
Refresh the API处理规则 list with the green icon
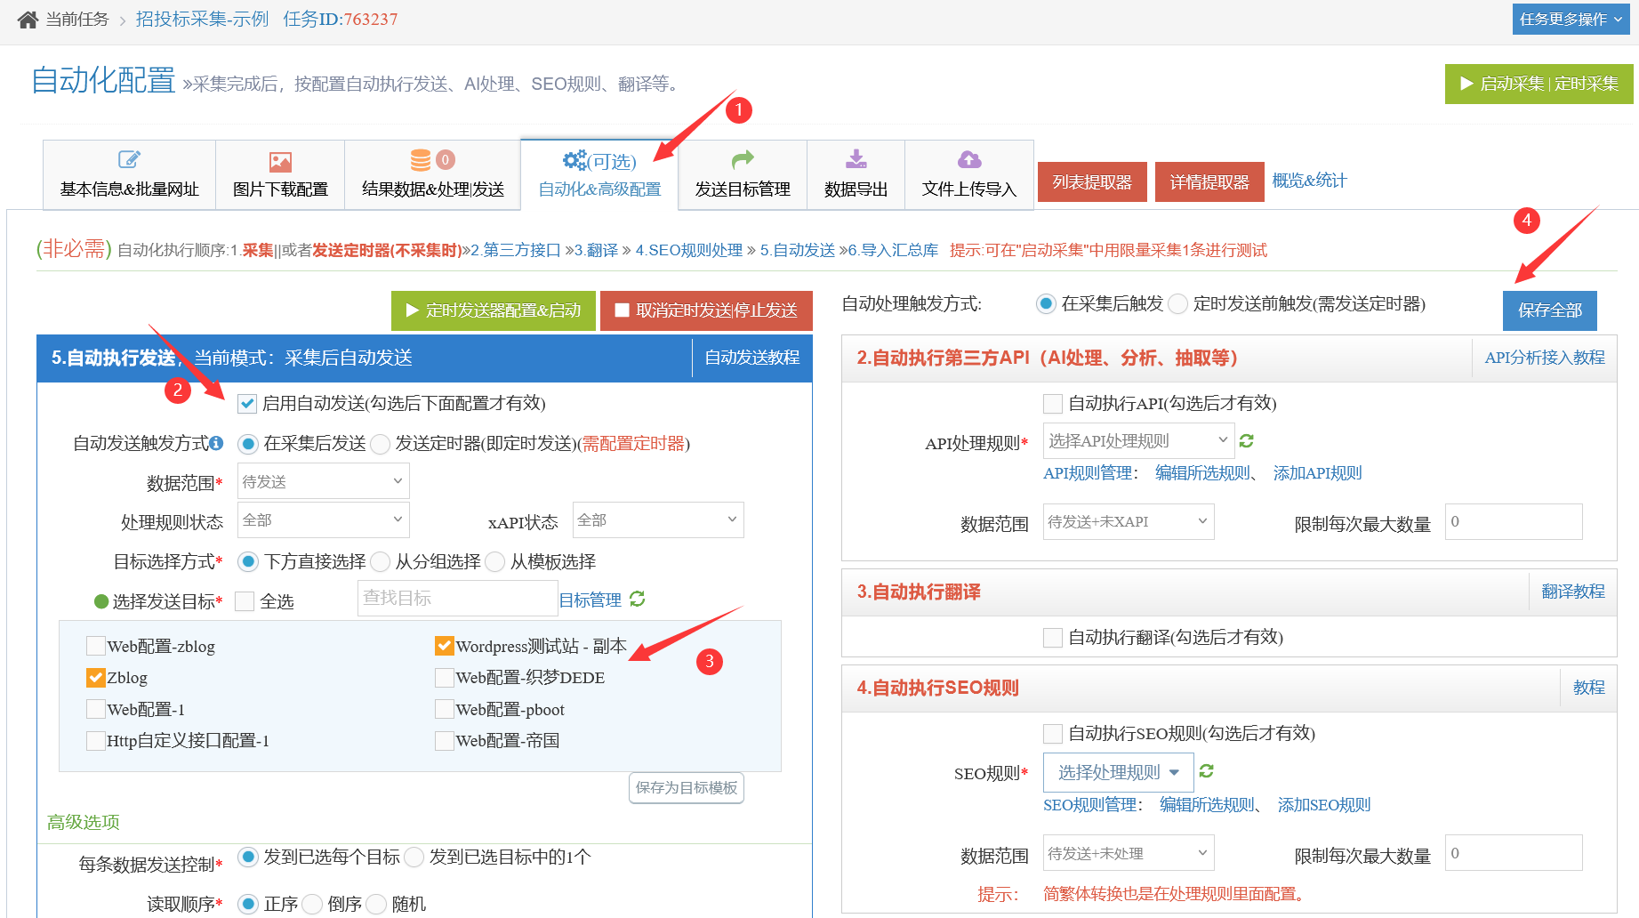click(1247, 441)
